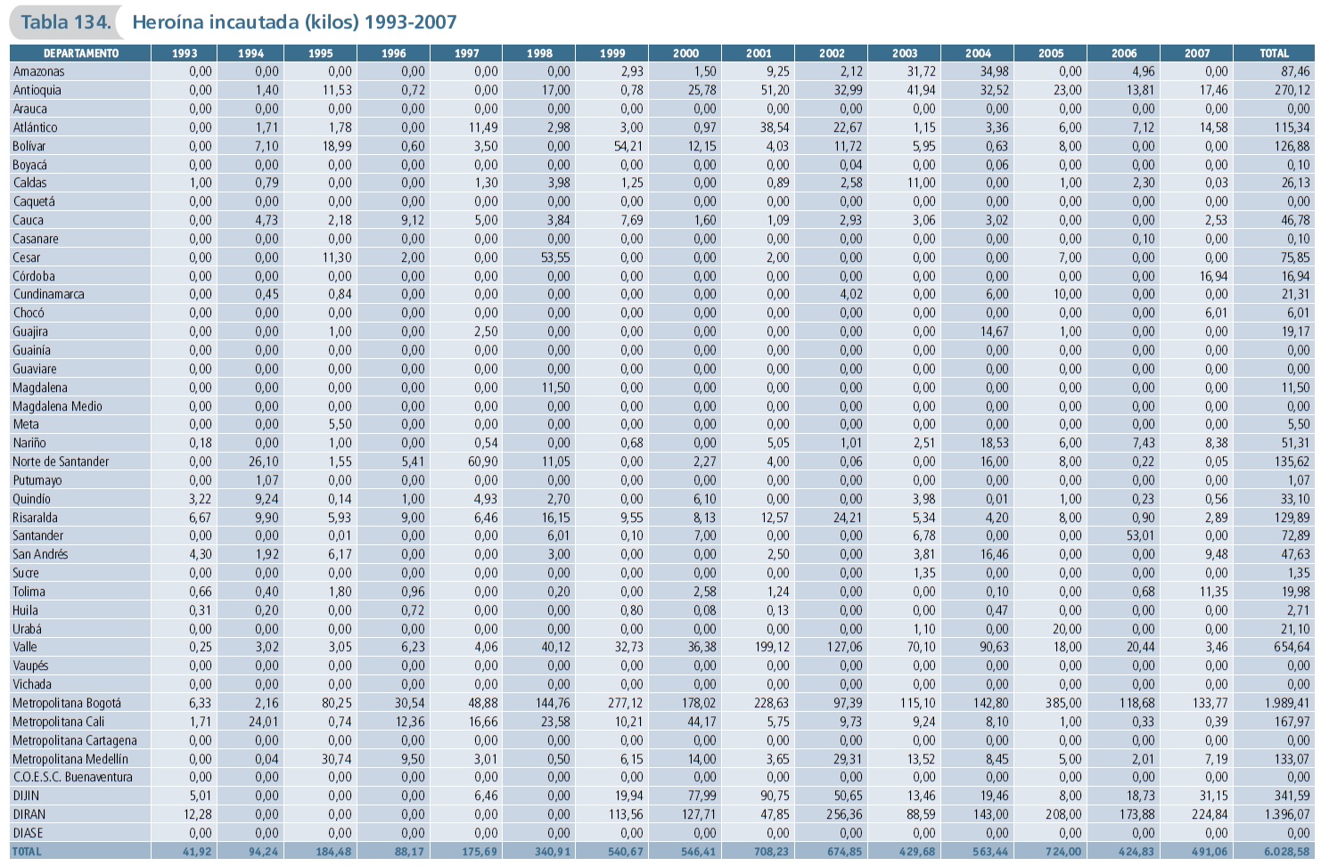Image resolution: width=1321 pixels, height=866 pixels.
Task: Click the 1993 column header
Action: [185, 53]
